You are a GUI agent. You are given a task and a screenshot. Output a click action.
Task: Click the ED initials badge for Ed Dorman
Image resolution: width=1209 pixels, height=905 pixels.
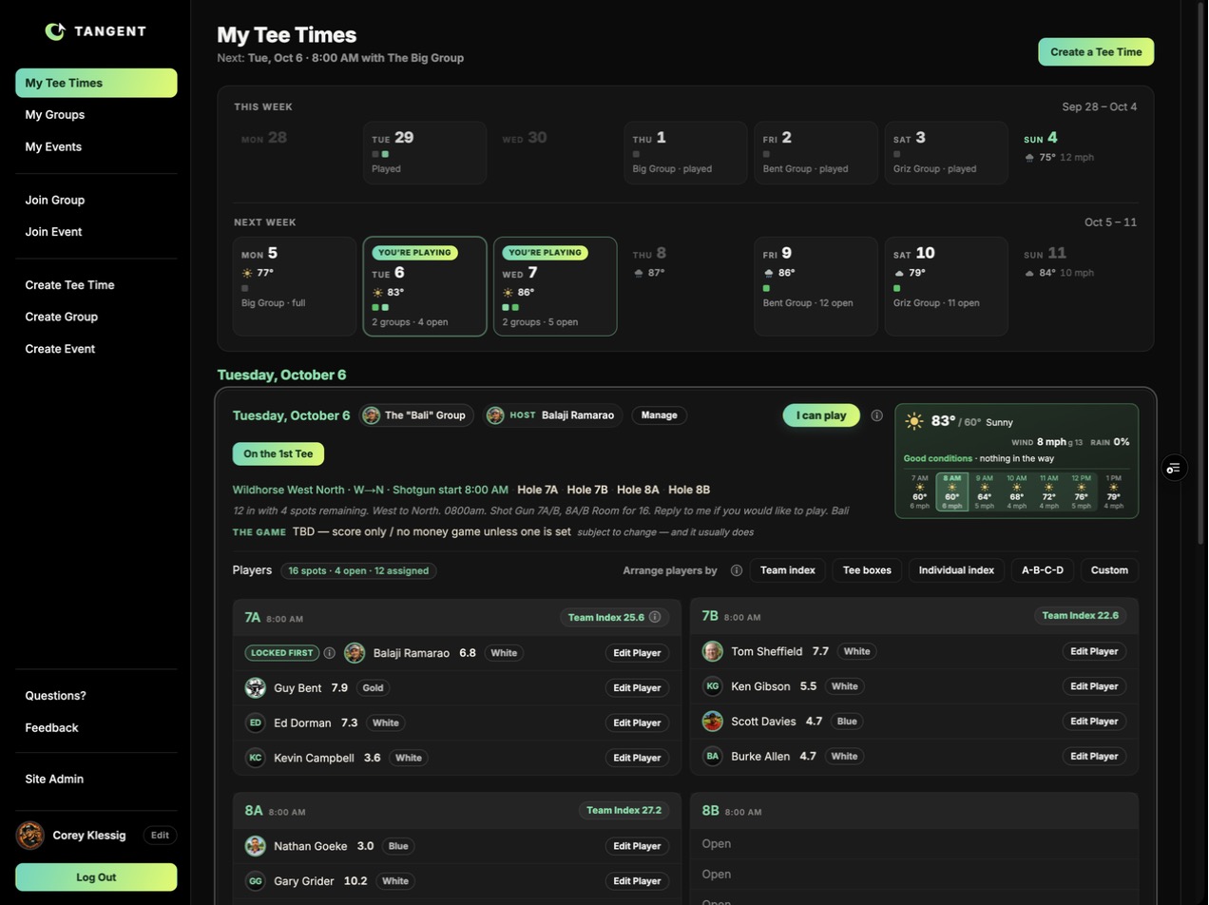[x=255, y=723]
